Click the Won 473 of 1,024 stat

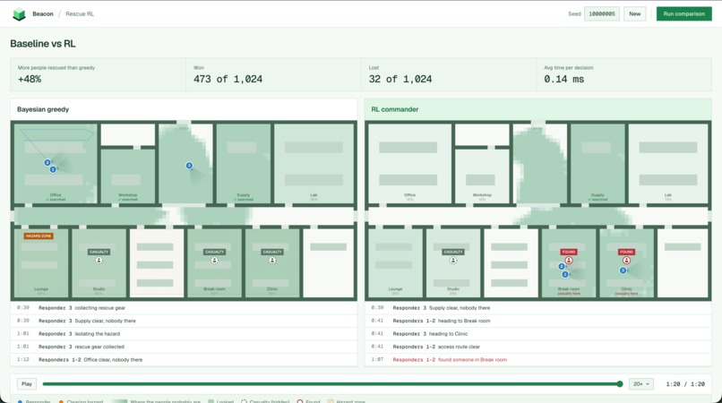(x=273, y=74)
